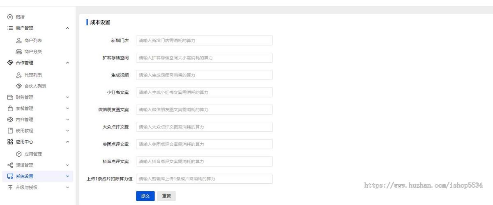493x205 pixels.
Task: Focus the 新增门店 input field
Action: (204, 41)
